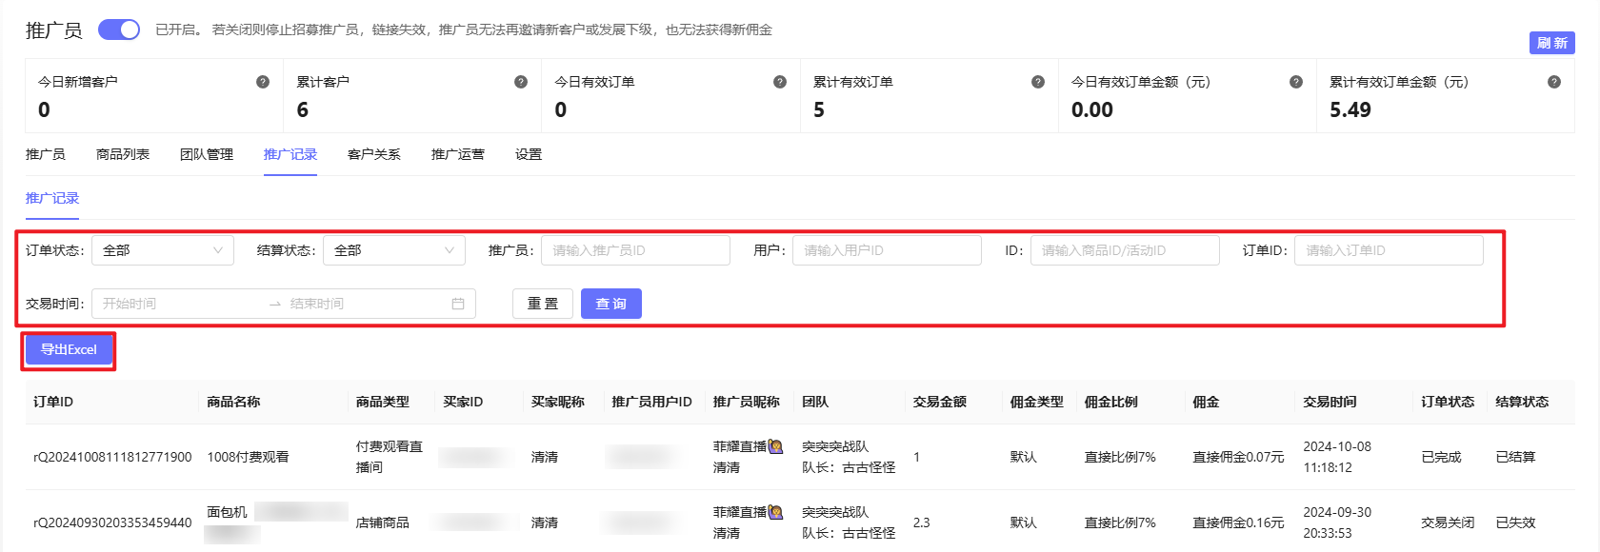
Task: Click calendar icon in 交易时间 field
Action: click(x=458, y=304)
